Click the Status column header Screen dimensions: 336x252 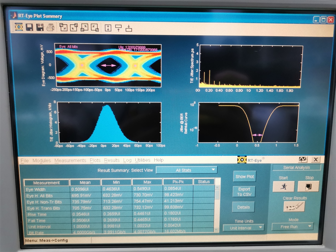(204, 181)
